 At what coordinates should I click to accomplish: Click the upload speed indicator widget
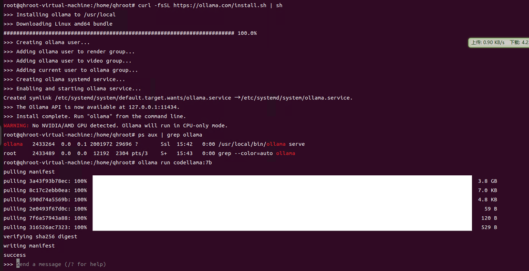(488, 42)
